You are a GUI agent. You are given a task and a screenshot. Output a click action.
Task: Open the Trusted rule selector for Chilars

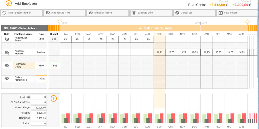41,79
